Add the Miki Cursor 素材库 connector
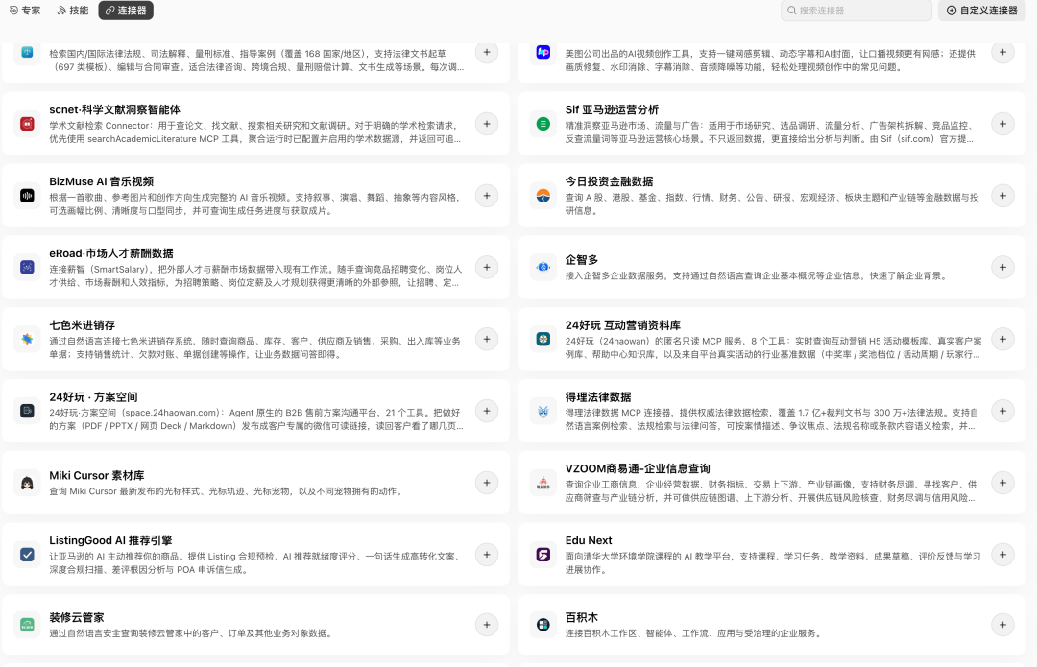 487,484
